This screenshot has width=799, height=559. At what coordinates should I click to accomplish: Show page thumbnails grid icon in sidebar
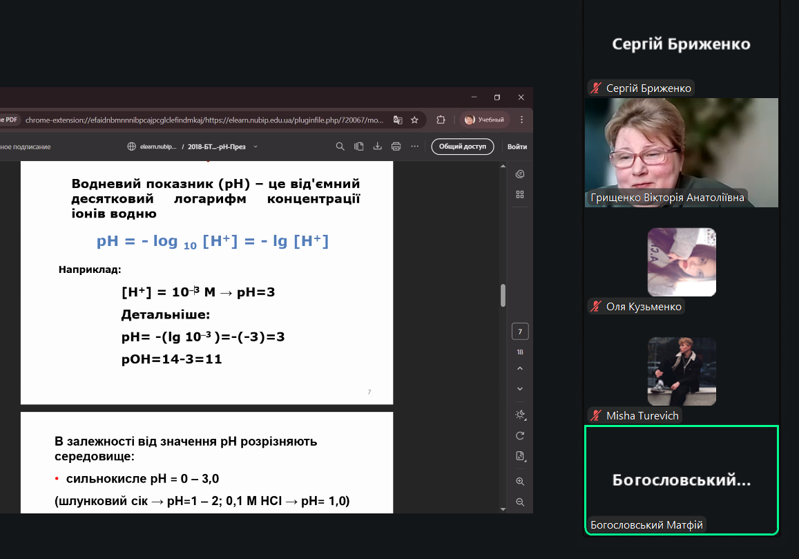tap(520, 194)
